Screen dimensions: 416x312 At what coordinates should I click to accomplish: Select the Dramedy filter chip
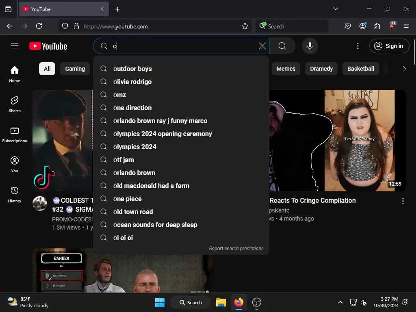[x=321, y=69]
